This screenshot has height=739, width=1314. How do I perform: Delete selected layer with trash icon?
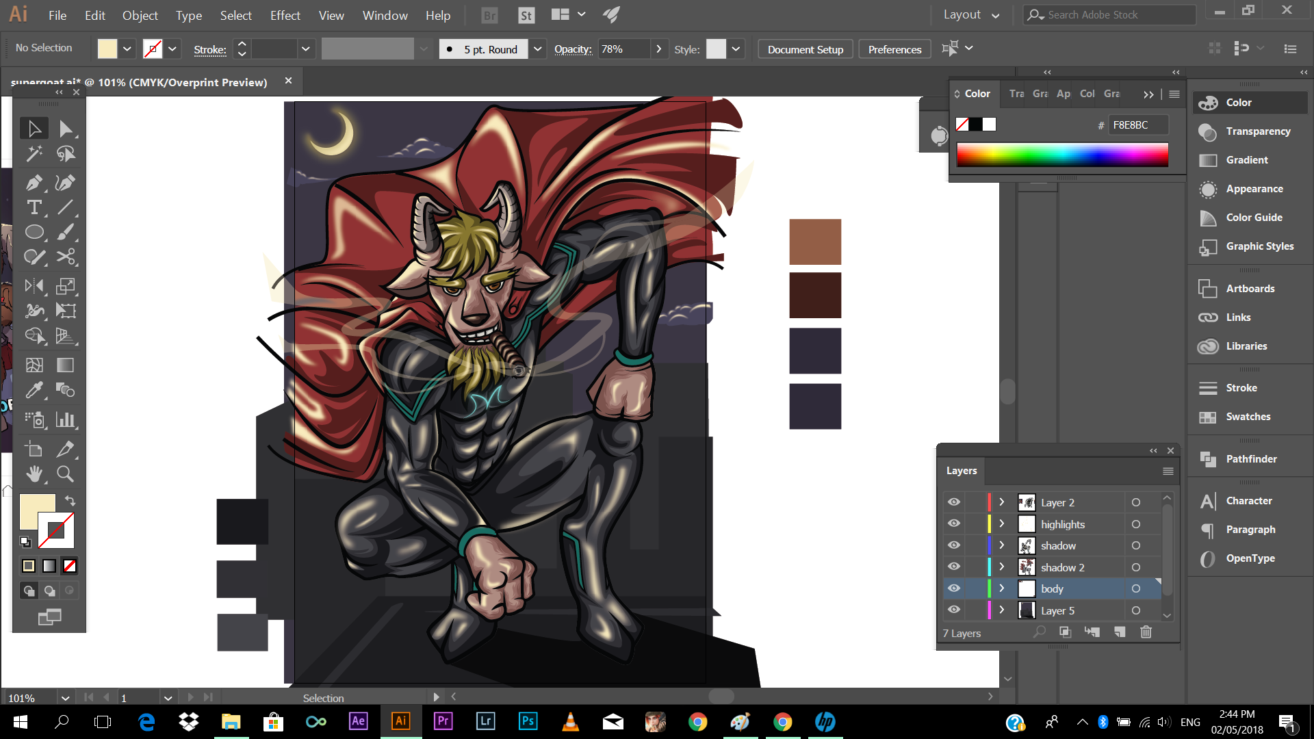click(1146, 632)
